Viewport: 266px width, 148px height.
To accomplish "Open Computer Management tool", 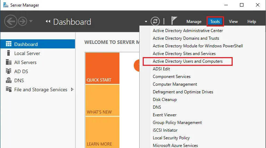I will 175,84.
